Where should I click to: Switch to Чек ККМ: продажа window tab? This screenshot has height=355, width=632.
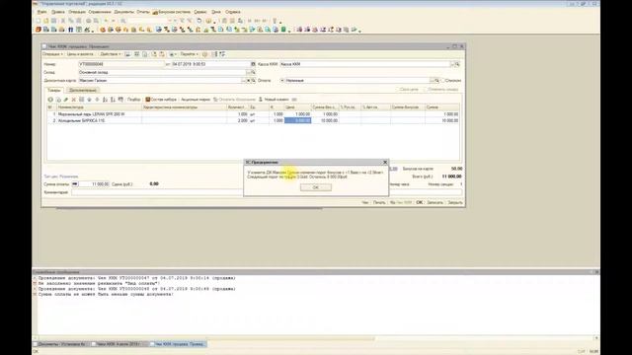click(178, 344)
